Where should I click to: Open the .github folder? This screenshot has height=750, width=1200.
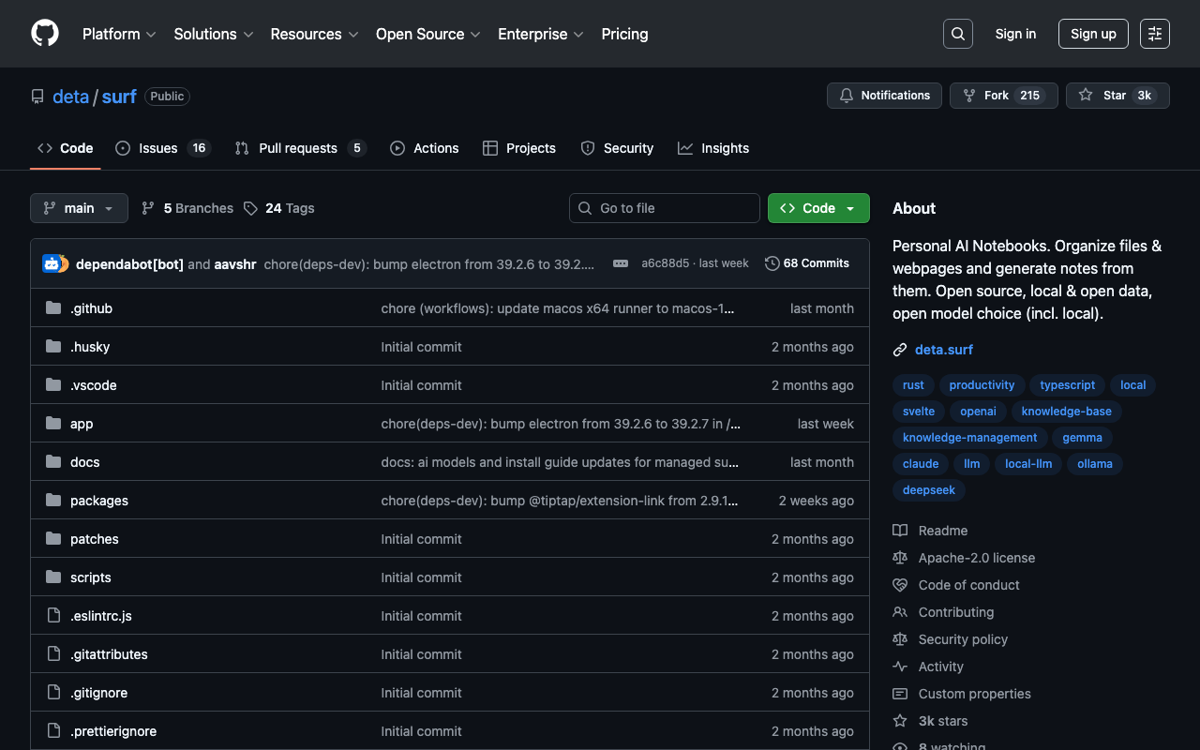[x=91, y=308]
